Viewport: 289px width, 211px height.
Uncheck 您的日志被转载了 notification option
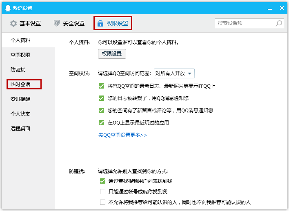[x=101, y=98]
